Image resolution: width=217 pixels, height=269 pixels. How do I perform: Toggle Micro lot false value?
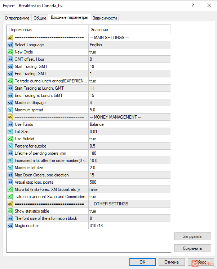[x=129, y=189]
